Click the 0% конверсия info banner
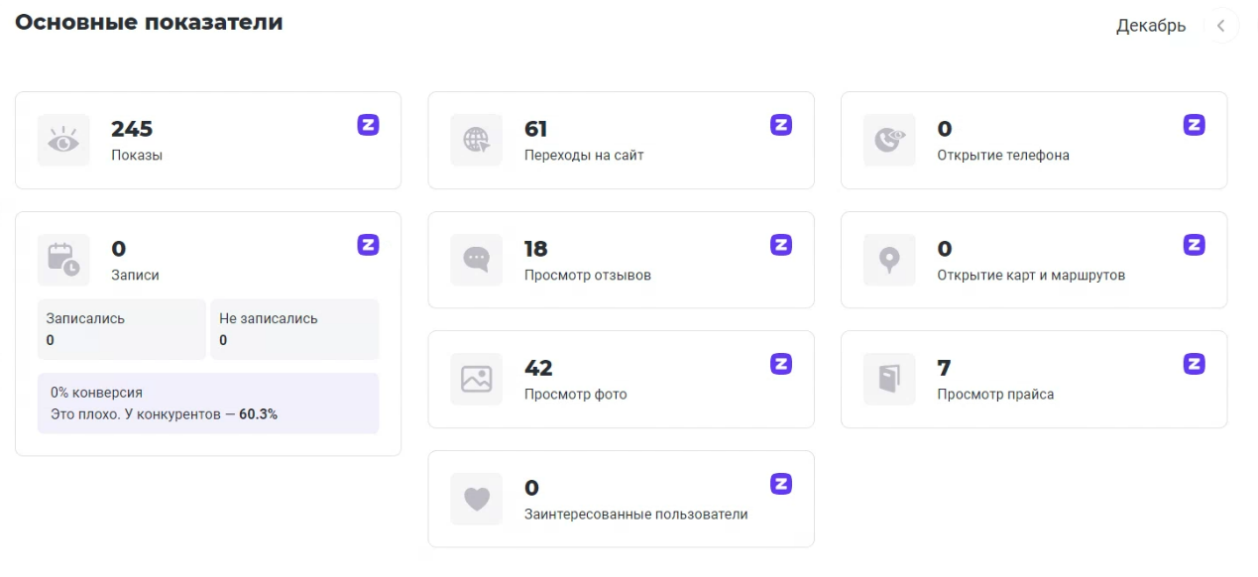Viewport: 1258px width, 577px height. 208,404
